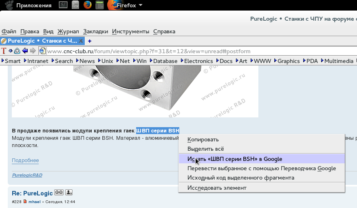This screenshot has width=357, height=208.
Task: Click the PureLogic tab favicon
Action: (4, 41)
